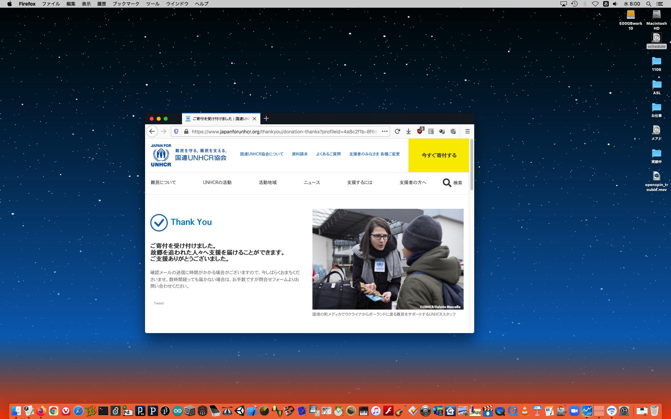Open the 難民について navigation item

[x=163, y=183]
